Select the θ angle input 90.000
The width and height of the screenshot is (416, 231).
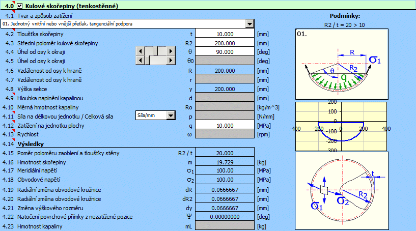(x=225, y=52)
